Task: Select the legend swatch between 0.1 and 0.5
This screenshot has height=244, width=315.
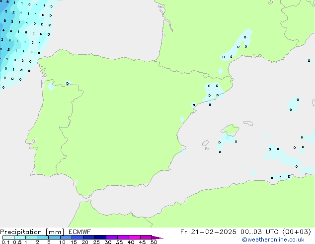Action: pos(8,238)
